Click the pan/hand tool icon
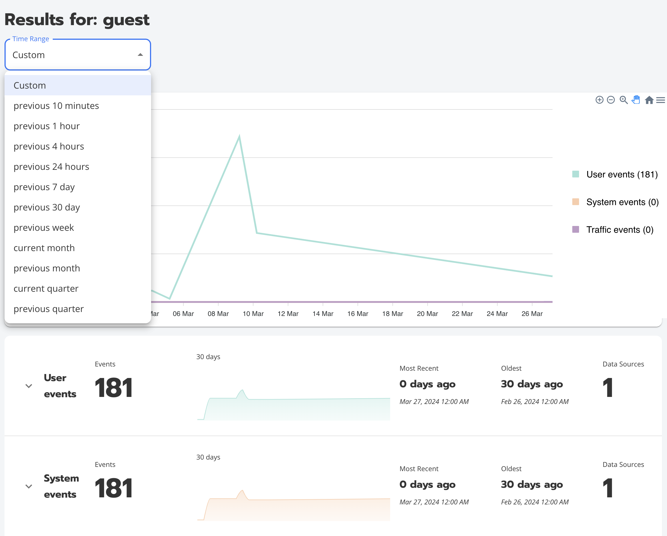Viewport: 667px width, 536px height. pos(636,100)
